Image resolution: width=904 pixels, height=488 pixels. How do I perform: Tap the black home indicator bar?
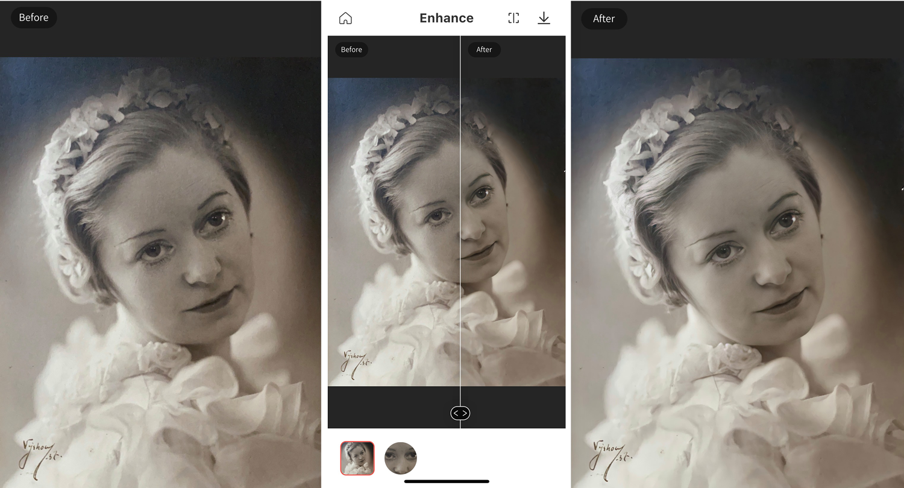coord(446,481)
